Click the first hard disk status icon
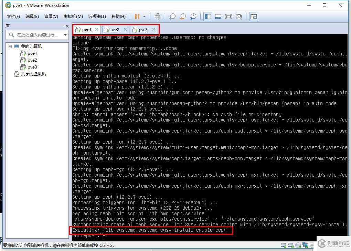 (x=284, y=245)
